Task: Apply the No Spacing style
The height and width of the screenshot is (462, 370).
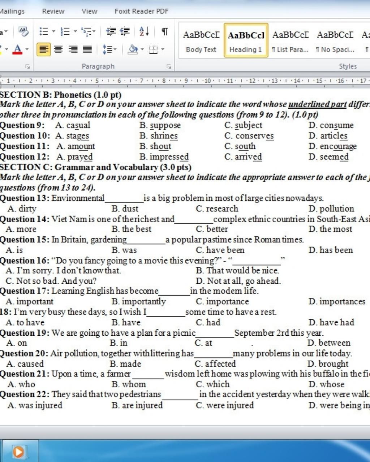Action: pos(335,40)
